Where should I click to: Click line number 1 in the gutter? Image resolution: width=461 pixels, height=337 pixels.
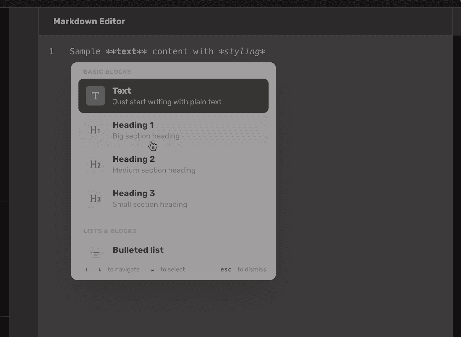tap(51, 51)
